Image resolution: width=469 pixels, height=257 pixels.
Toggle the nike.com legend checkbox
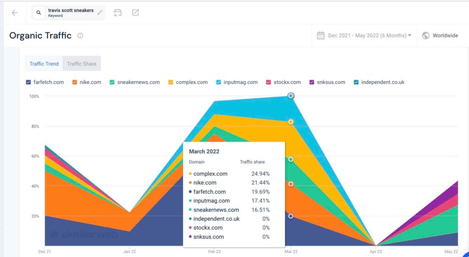tap(74, 82)
